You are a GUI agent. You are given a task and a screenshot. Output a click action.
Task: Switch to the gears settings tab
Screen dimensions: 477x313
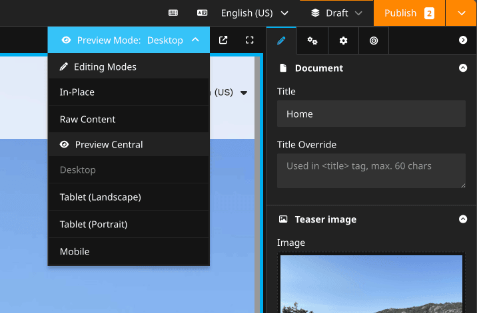click(x=312, y=41)
